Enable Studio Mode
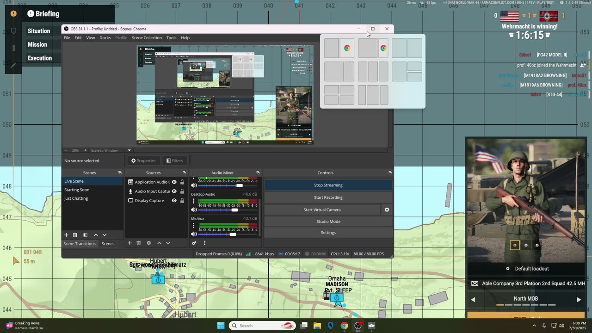The width and height of the screenshot is (592, 333). (x=328, y=222)
